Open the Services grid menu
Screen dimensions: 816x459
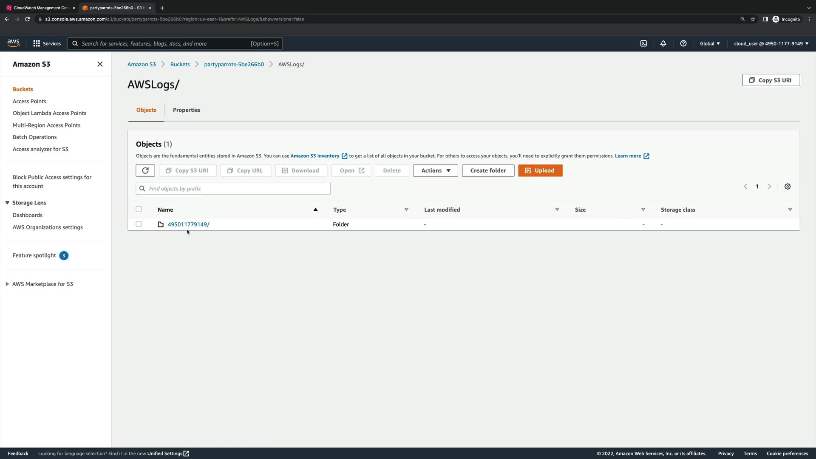point(47,43)
